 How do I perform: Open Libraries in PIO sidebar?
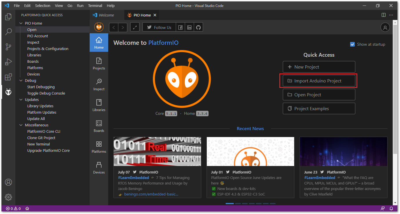[x=99, y=105]
